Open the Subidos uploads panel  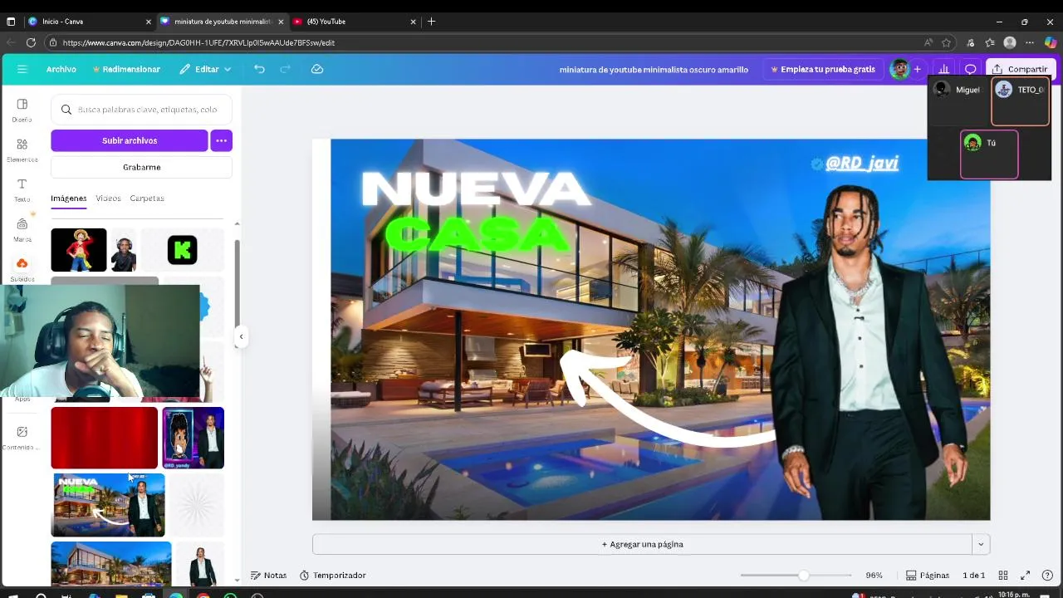(22, 269)
